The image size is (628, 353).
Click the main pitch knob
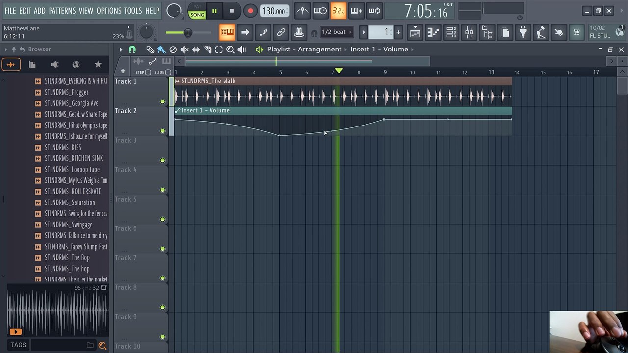(x=146, y=32)
